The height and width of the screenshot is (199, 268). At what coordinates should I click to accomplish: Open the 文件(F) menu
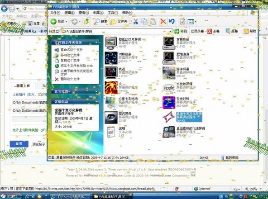click(55, 13)
